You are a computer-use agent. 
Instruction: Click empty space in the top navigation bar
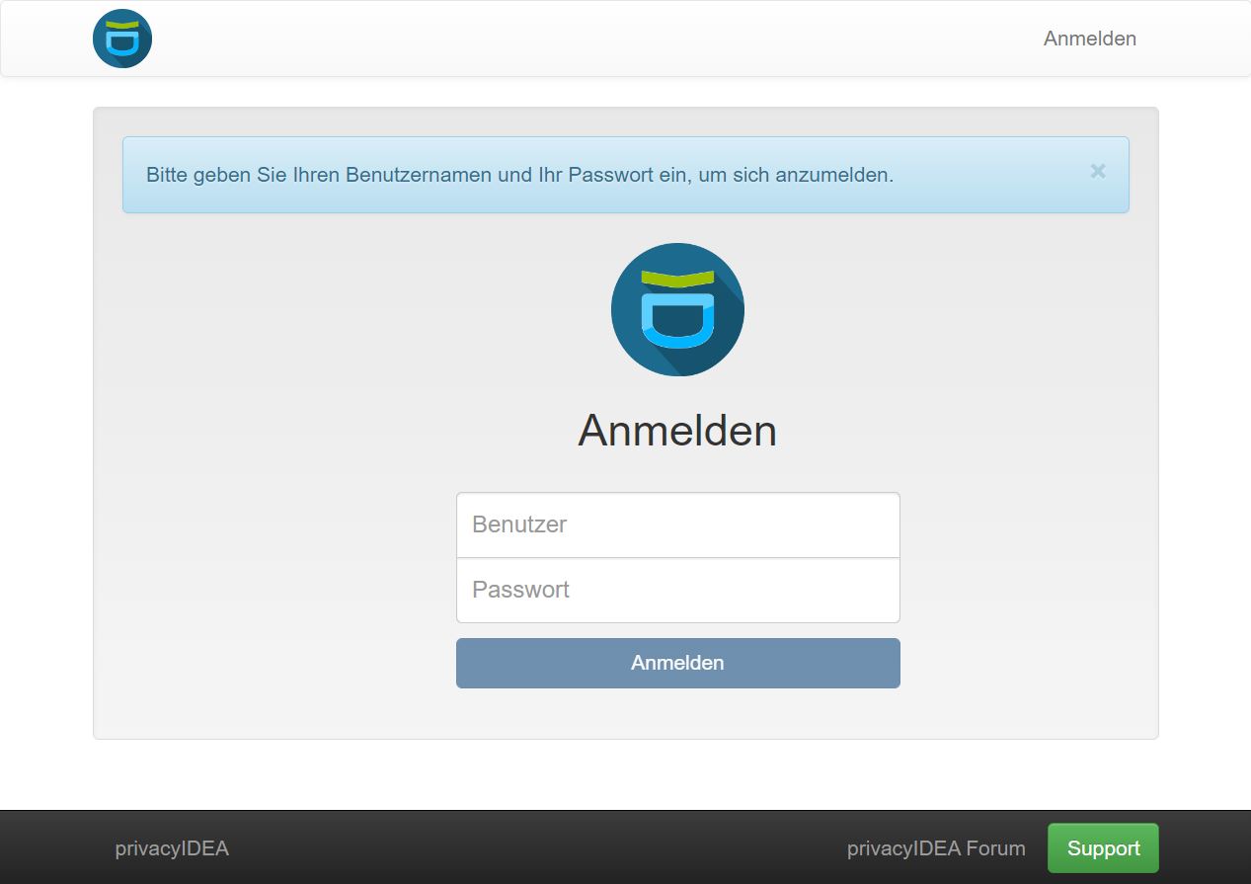[592, 39]
